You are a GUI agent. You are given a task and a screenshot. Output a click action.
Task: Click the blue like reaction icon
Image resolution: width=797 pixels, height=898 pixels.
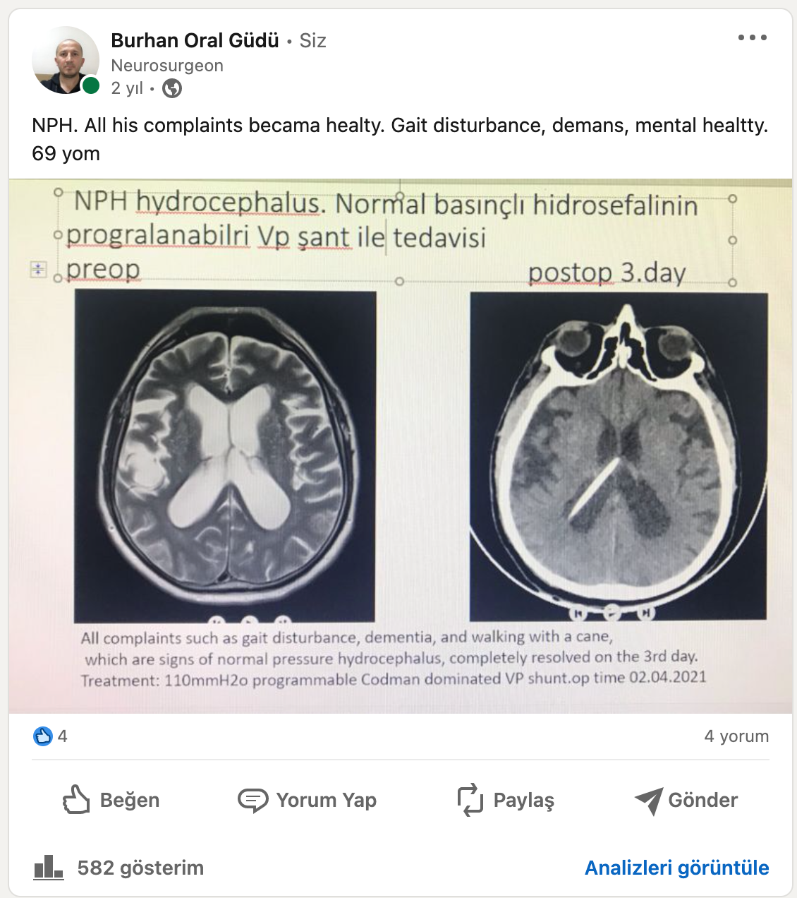pyautogui.click(x=43, y=736)
